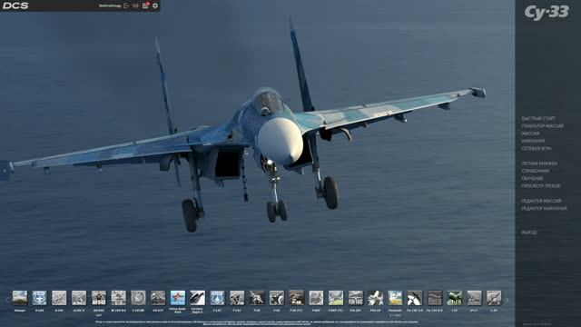Open ЛЕТНАЯ КНИЖКА menu item
This screenshot has width=581, height=327.
(x=539, y=163)
